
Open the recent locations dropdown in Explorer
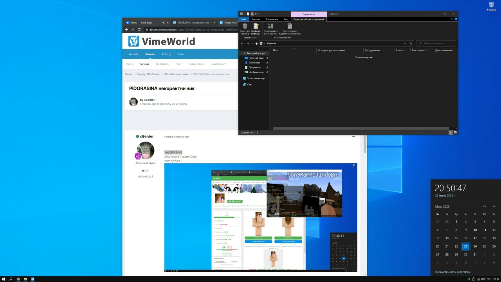pos(252,43)
